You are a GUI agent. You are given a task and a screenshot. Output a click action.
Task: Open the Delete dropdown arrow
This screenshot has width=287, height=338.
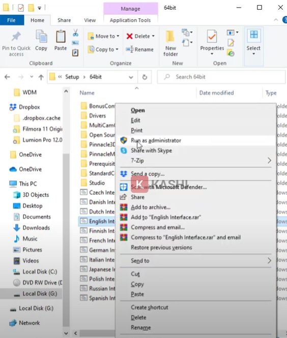(x=153, y=36)
